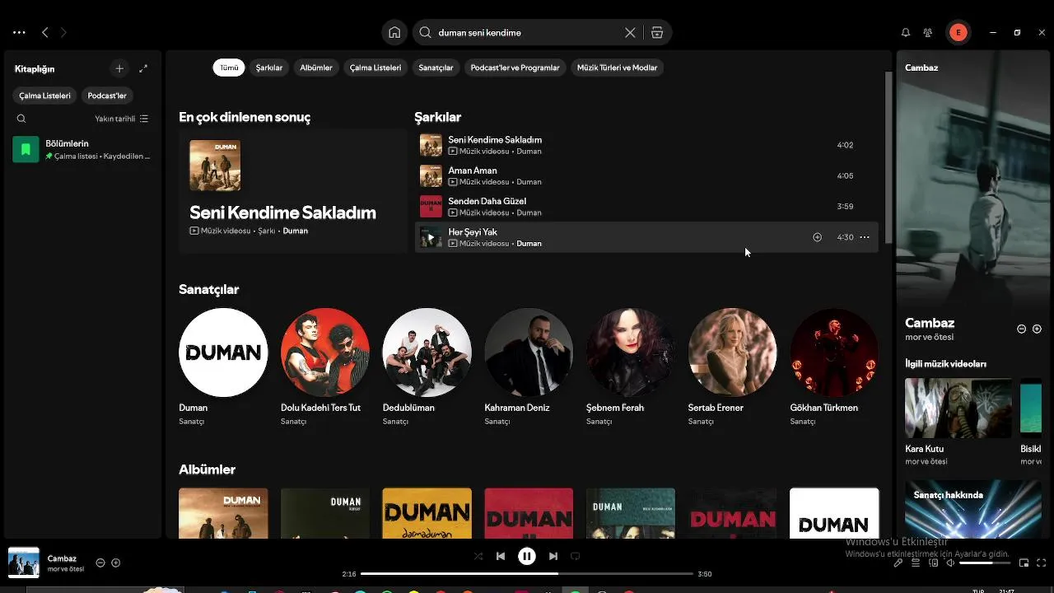Switch to Müzik Türleri ve Modlar tab

(x=617, y=68)
